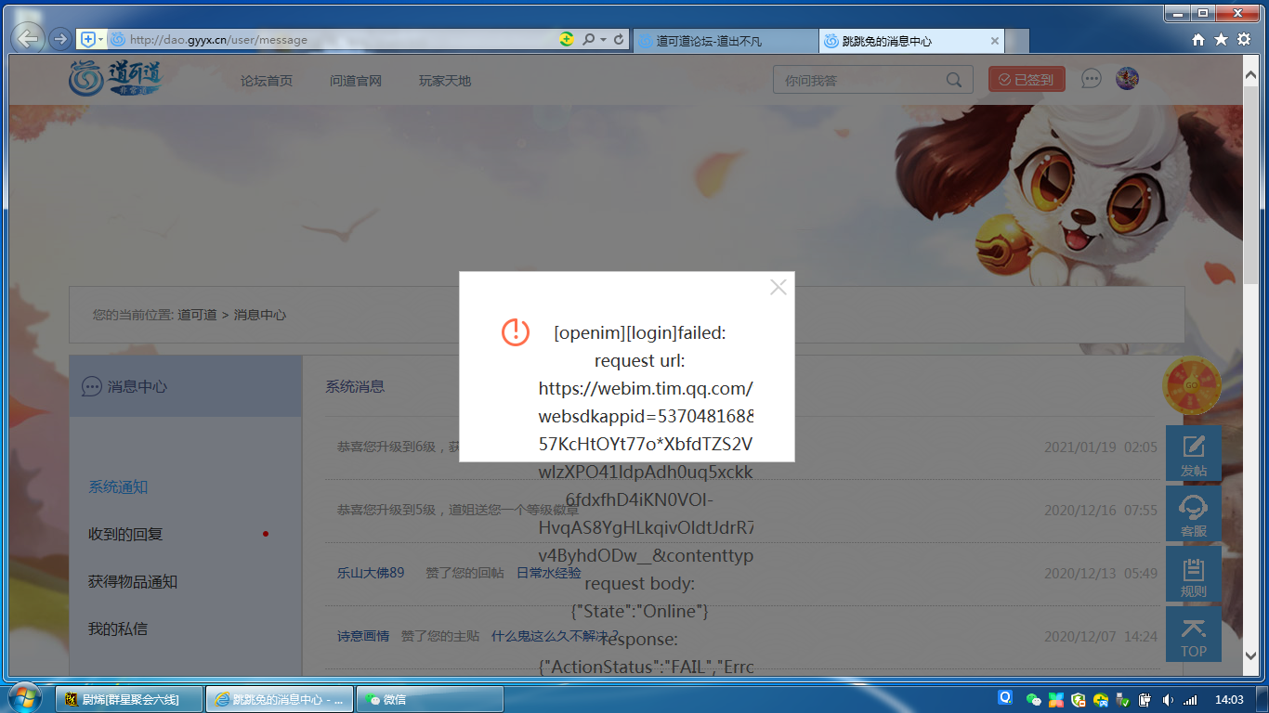Open user link 诗意画情
This screenshot has height=713, width=1269.
363,636
